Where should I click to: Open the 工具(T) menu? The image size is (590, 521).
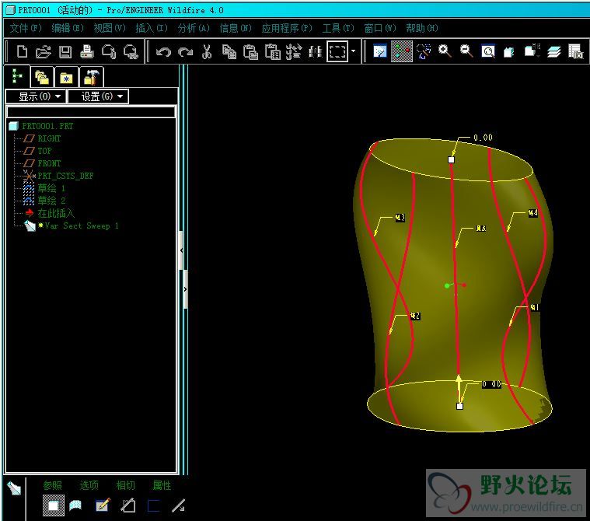(x=338, y=28)
